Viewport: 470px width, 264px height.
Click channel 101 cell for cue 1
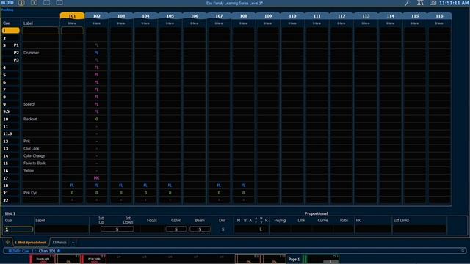72,31
